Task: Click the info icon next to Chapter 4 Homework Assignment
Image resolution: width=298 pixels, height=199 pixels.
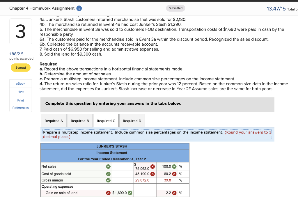Action: [x=79, y=8]
